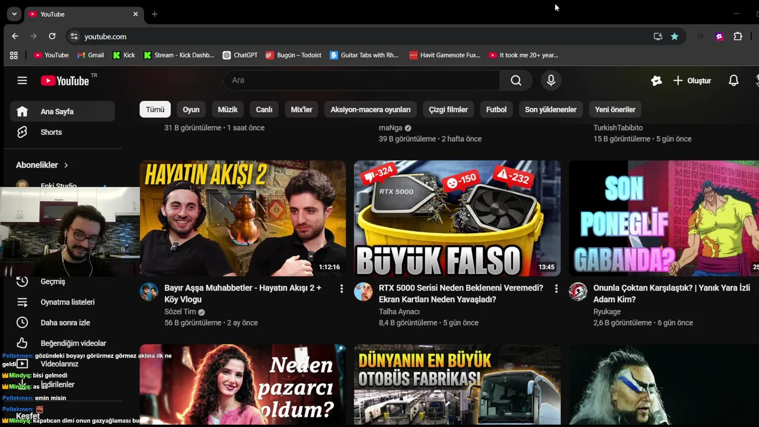Open the tab search dropdown arrow

point(14,14)
